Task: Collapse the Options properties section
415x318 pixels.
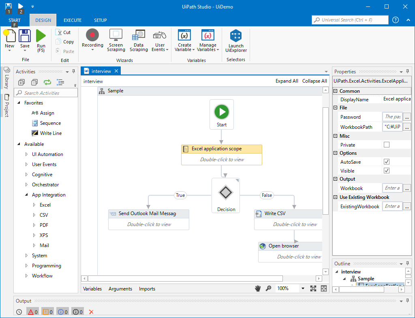Action: pos(335,153)
